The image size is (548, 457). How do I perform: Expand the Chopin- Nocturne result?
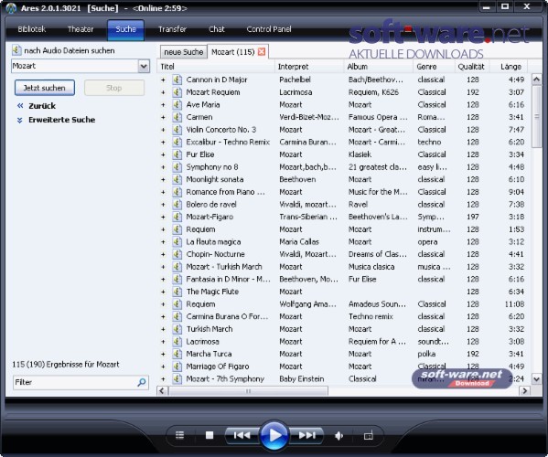coord(163,254)
